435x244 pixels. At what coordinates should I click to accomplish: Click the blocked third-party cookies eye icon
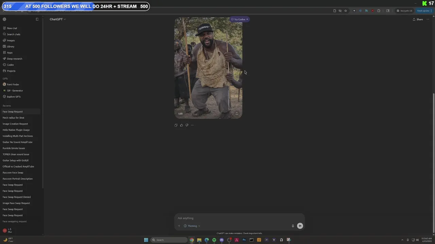(340, 11)
